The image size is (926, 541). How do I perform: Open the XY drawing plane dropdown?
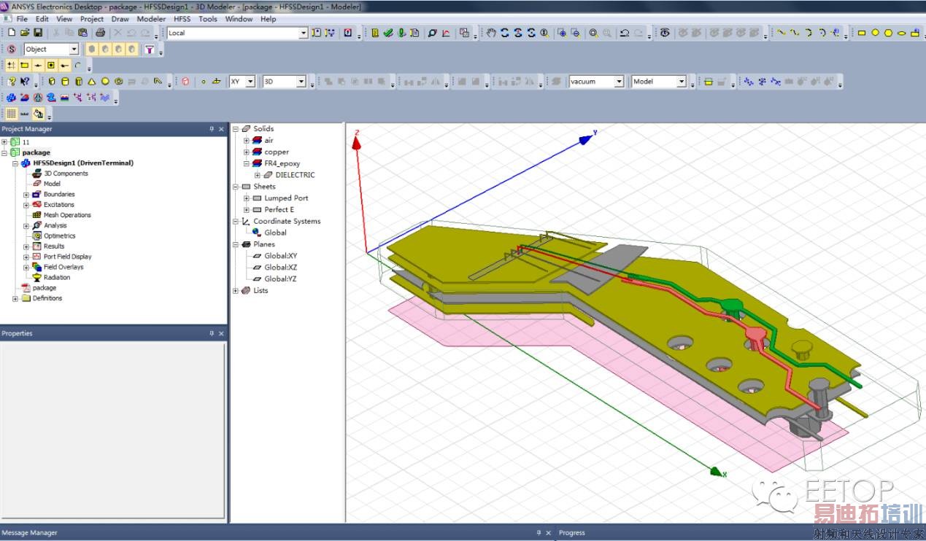coord(250,82)
